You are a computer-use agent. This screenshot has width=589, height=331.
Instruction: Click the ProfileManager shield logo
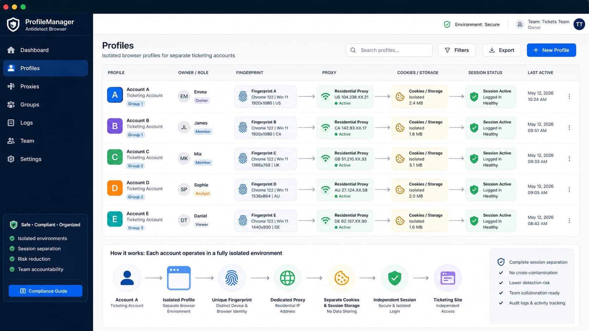(13, 25)
